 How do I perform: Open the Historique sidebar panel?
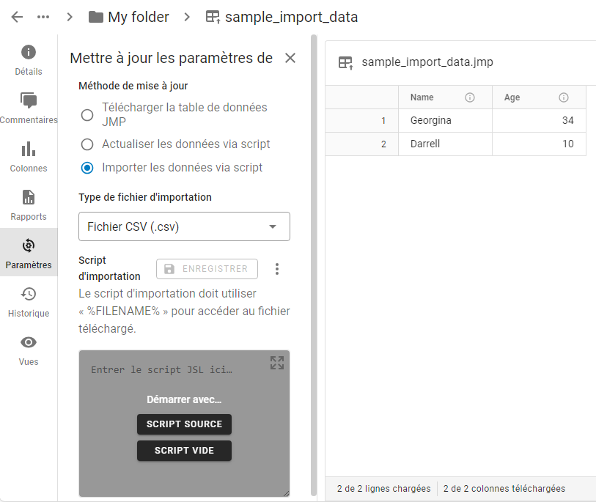(x=29, y=301)
